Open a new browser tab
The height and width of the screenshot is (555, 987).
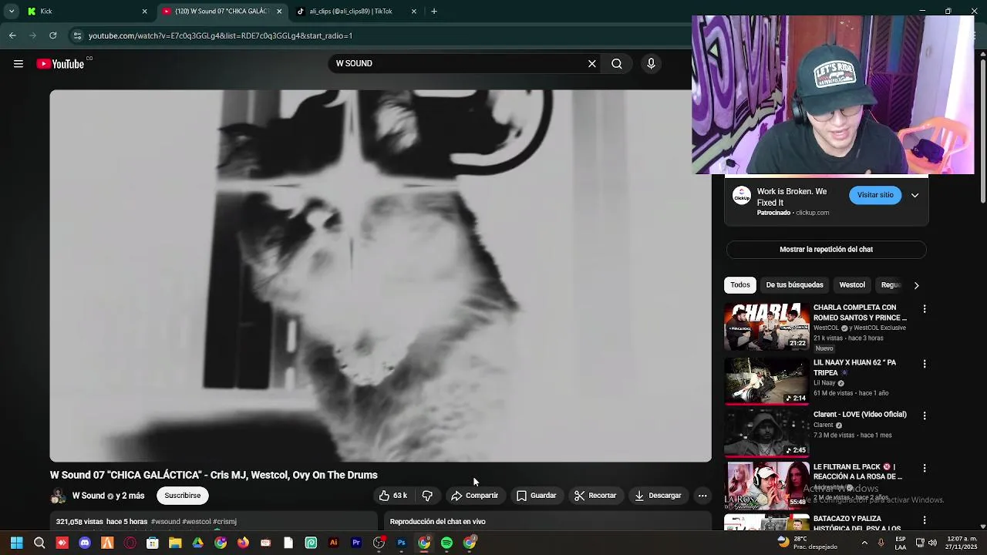coord(434,12)
